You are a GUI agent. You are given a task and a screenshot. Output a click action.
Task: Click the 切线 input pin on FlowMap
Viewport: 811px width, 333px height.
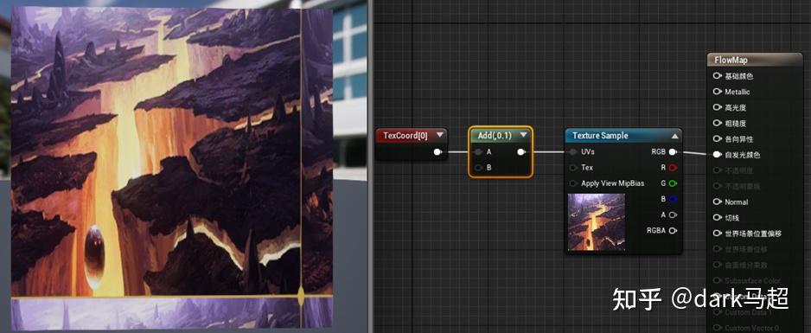coord(717,218)
